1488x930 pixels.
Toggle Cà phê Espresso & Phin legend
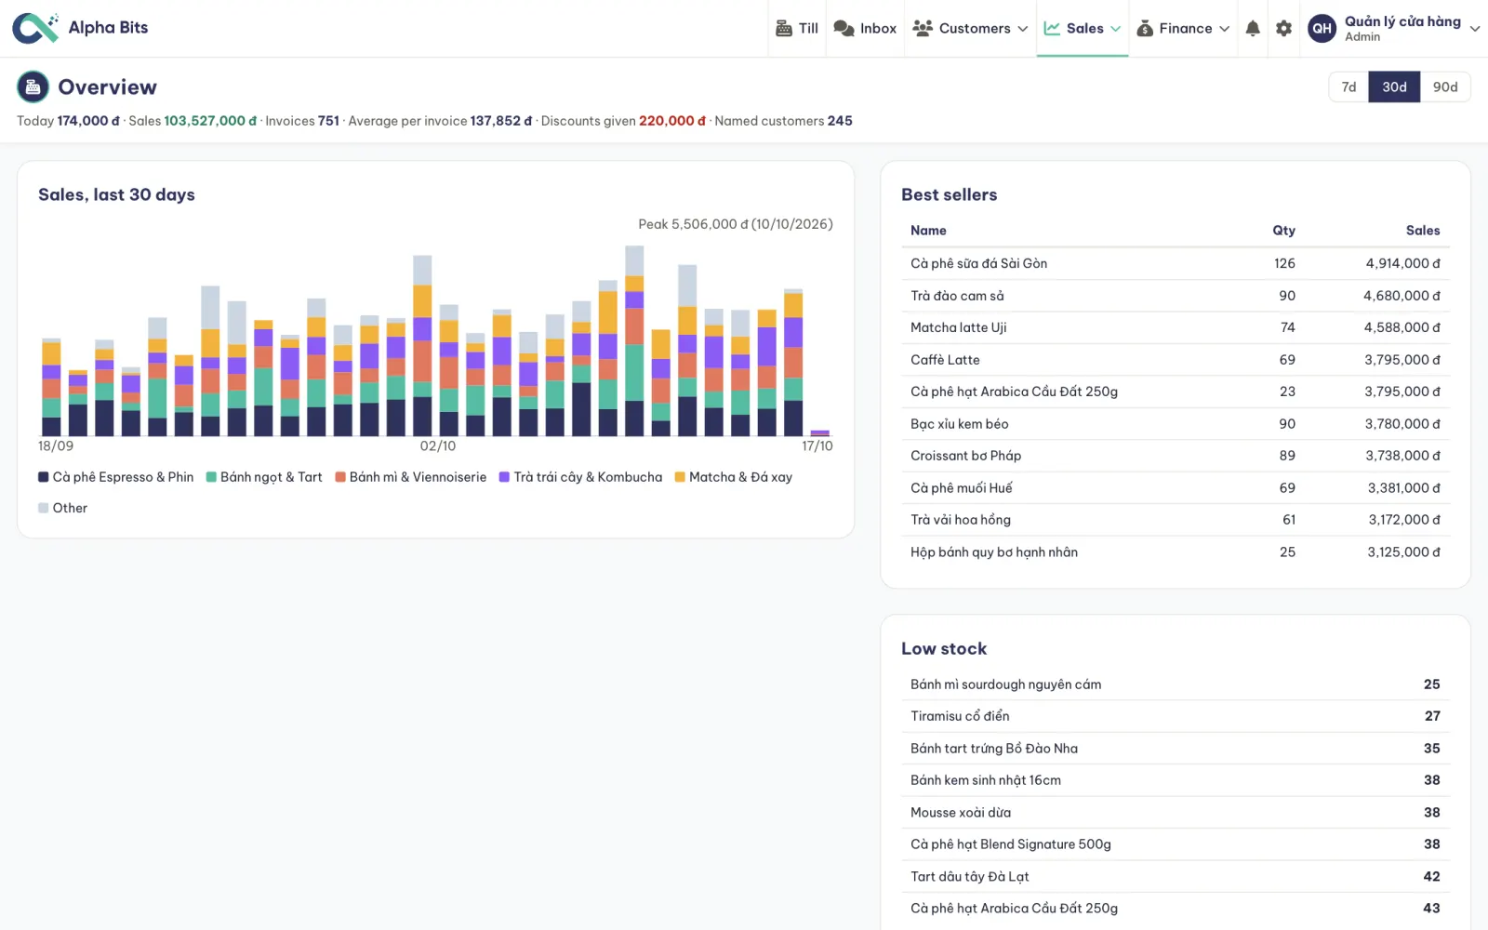(116, 477)
